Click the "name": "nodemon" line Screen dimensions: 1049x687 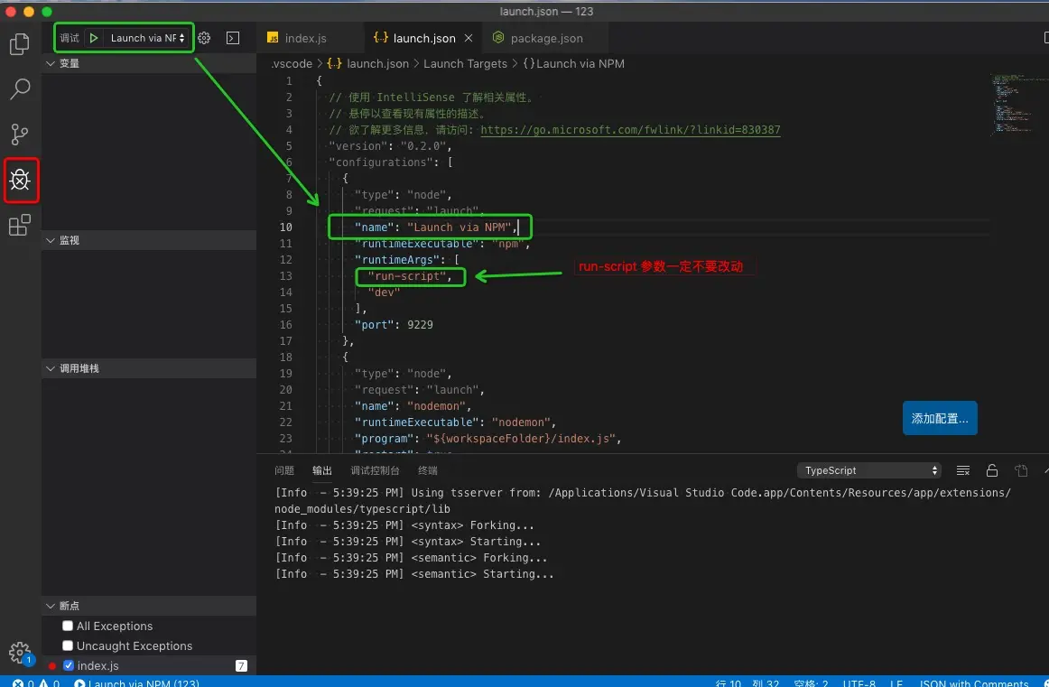(413, 406)
